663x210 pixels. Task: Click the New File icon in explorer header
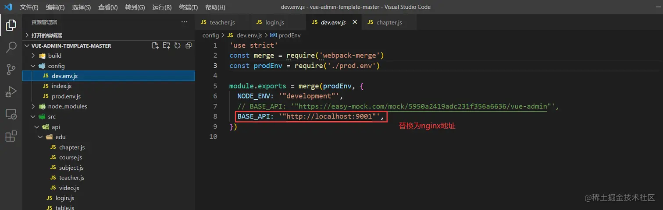[155, 45]
